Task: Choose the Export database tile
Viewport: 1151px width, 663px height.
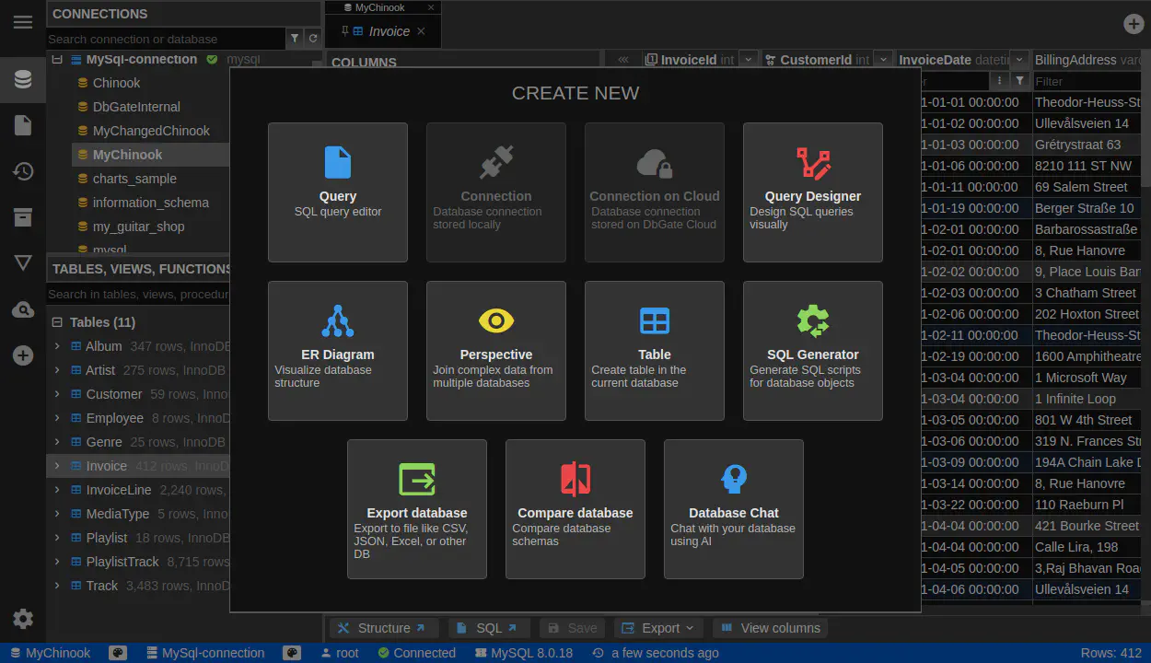Action: (x=417, y=509)
